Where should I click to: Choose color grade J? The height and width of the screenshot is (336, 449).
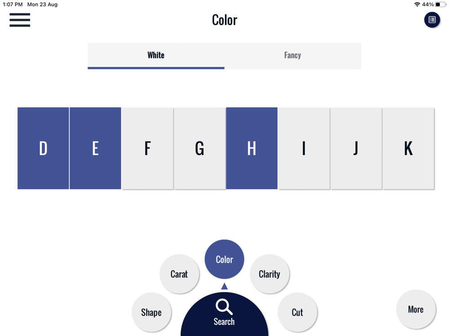pyautogui.click(x=356, y=148)
